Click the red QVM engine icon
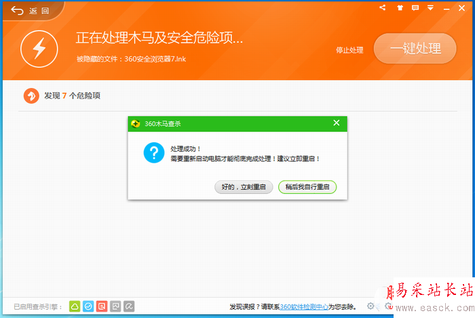This screenshot has width=475, height=318. (x=102, y=306)
